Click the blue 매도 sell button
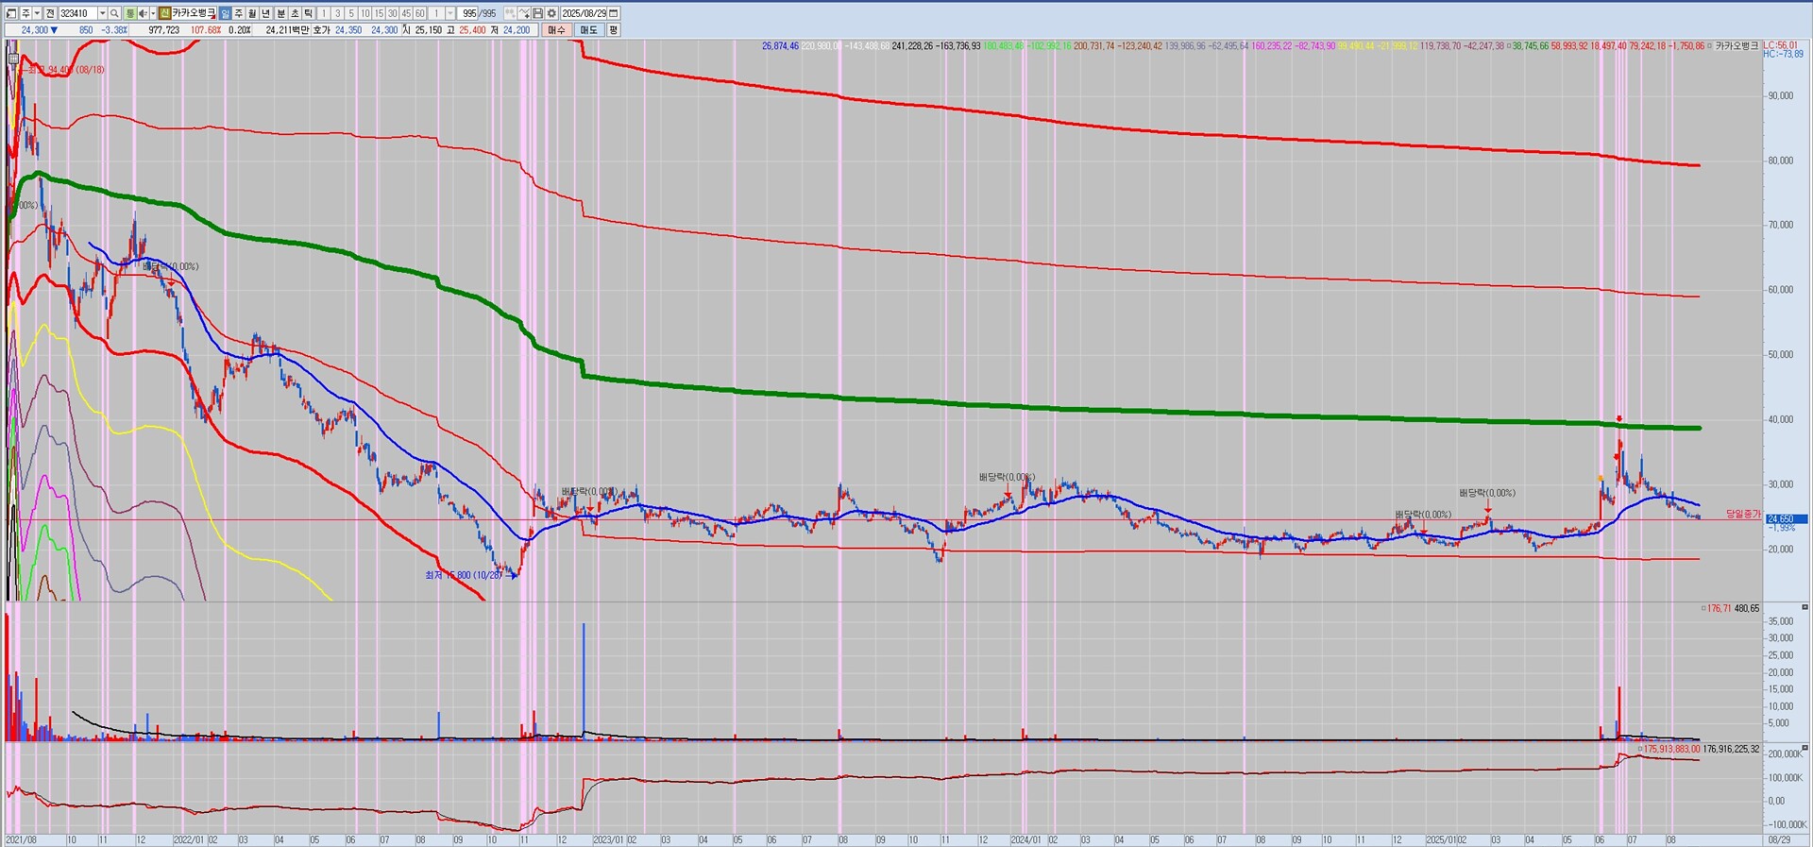This screenshot has width=1813, height=847. click(x=588, y=30)
